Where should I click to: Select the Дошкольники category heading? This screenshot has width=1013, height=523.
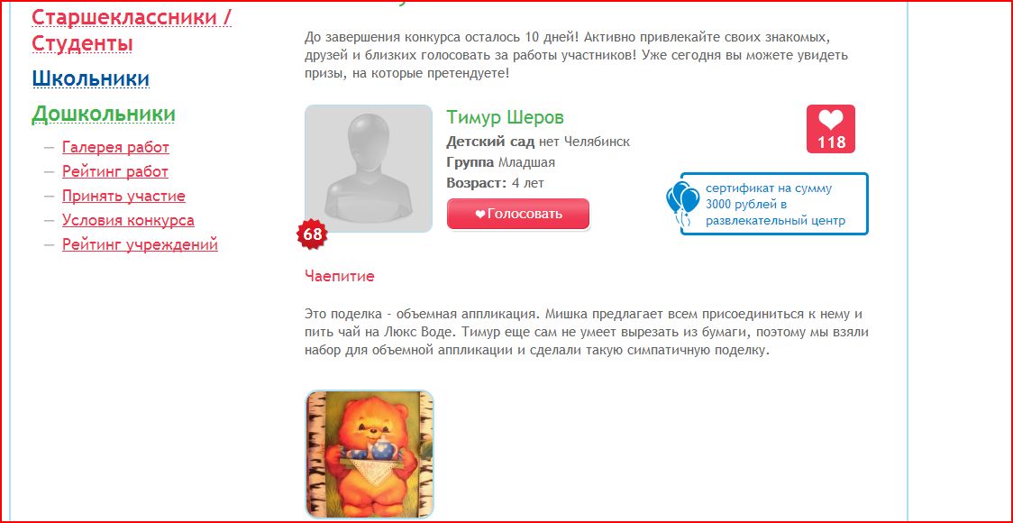pyautogui.click(x=104, y=114)
